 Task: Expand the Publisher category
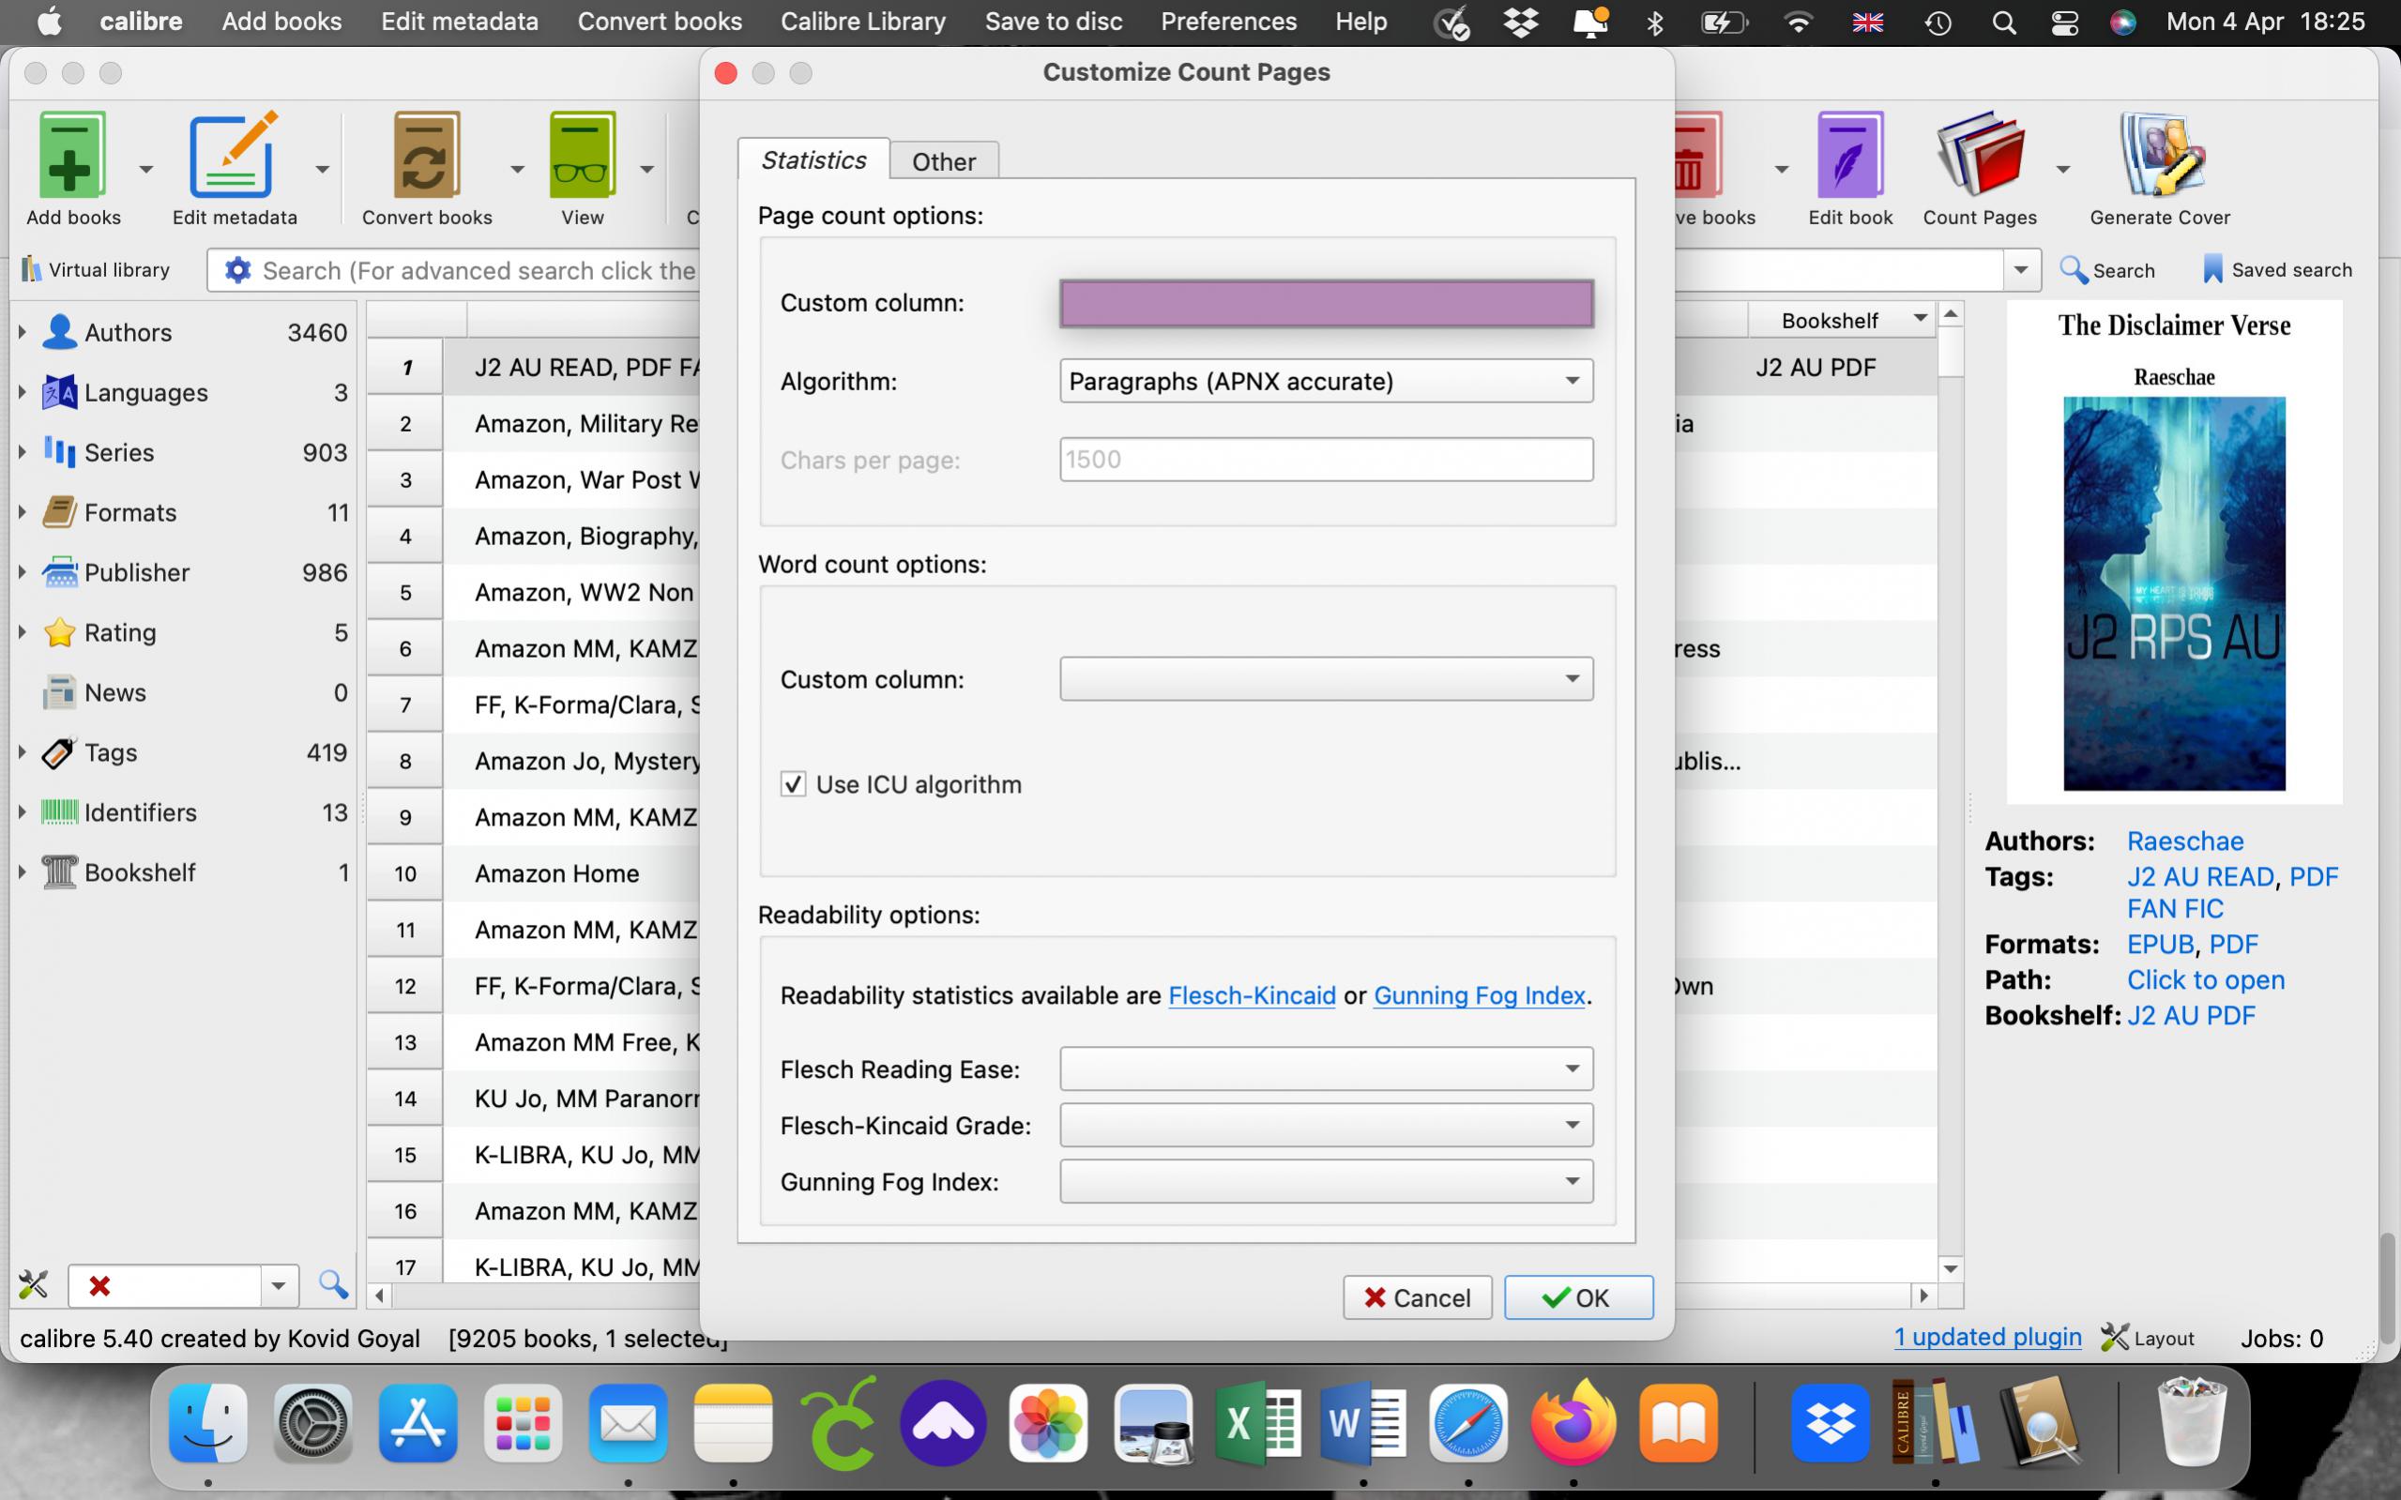[21, 571]
